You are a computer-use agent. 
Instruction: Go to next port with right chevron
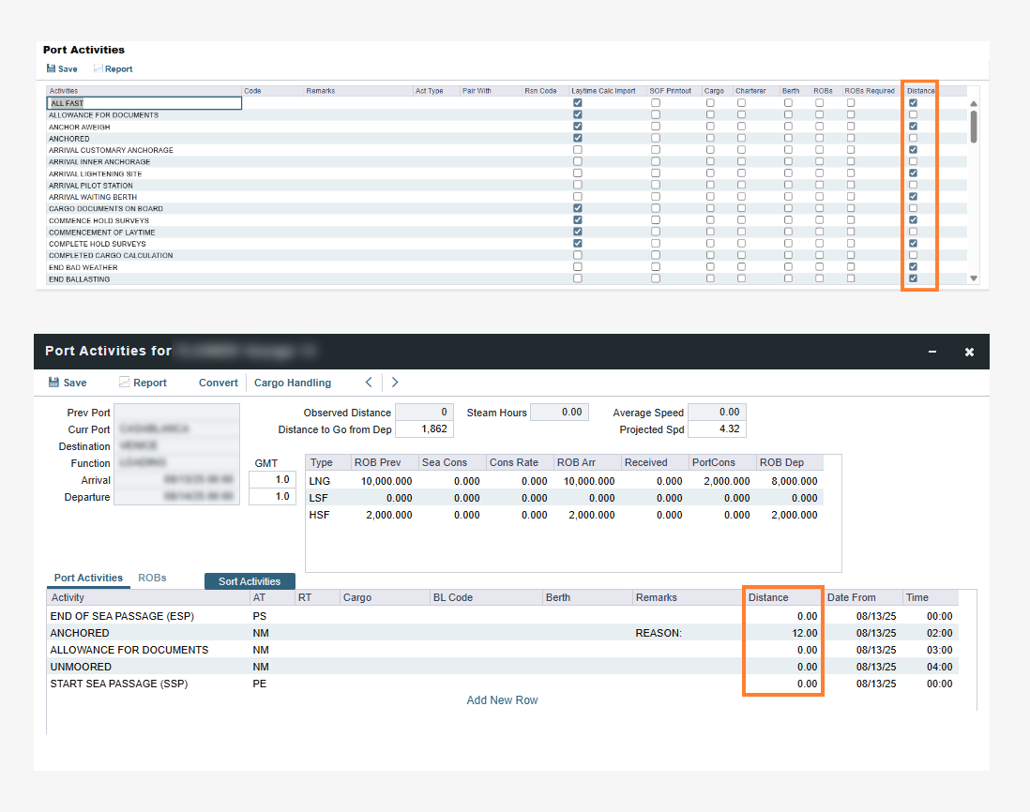[x=395, y=383]
